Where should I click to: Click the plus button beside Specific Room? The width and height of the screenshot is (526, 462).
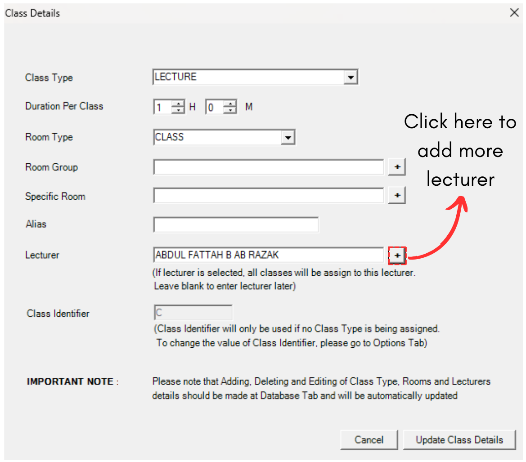(397, 196)
